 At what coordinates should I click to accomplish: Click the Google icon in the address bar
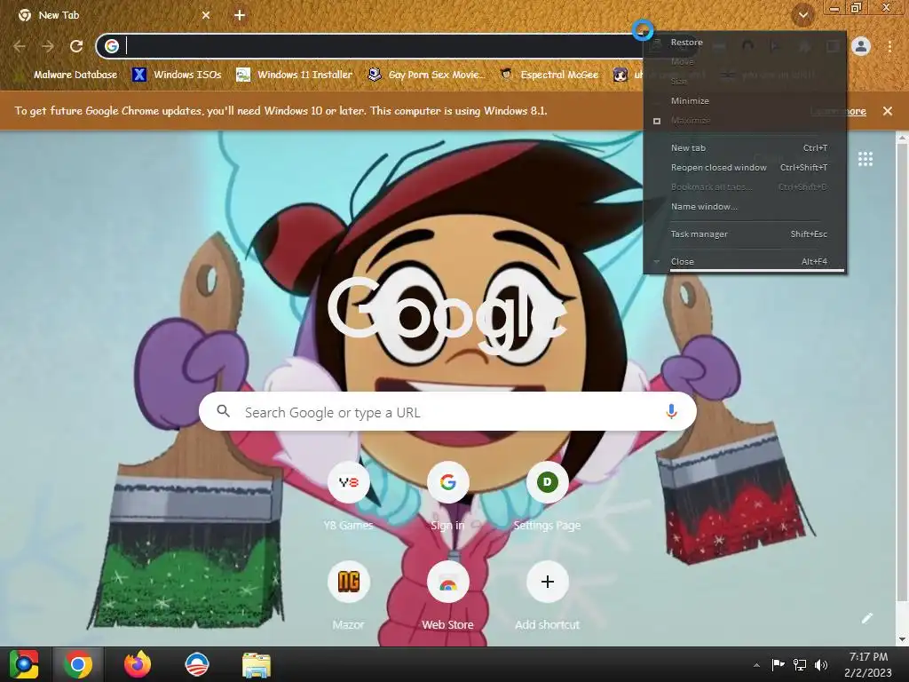point(112,46)
